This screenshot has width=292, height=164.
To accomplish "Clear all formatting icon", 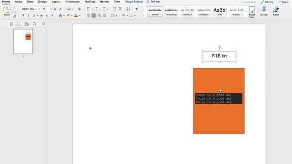I will pos(79,9).
